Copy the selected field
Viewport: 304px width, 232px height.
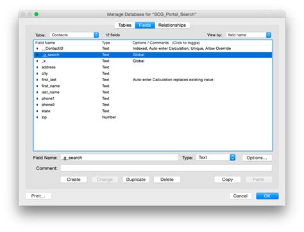227,180
